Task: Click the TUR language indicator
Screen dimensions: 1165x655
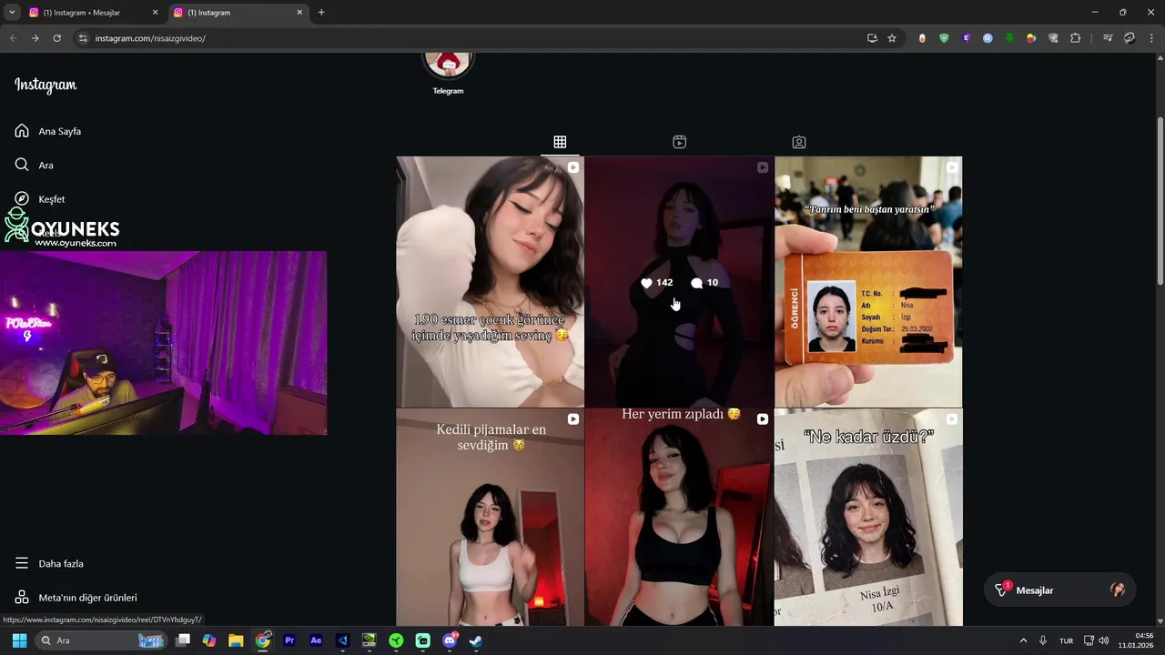Action: 1066,640
